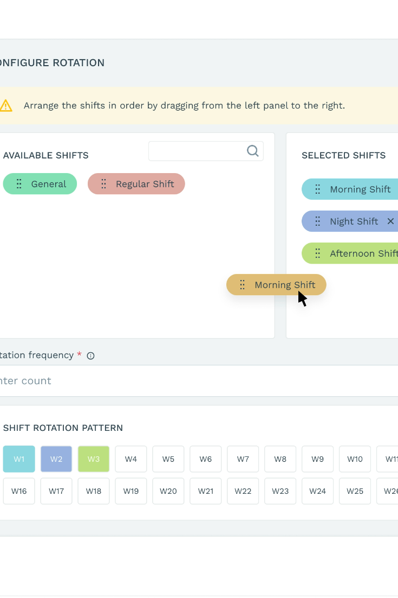Click the selected Morning Shift drag handle
Screen dimensions: 398x598
(x=318, y=189)
